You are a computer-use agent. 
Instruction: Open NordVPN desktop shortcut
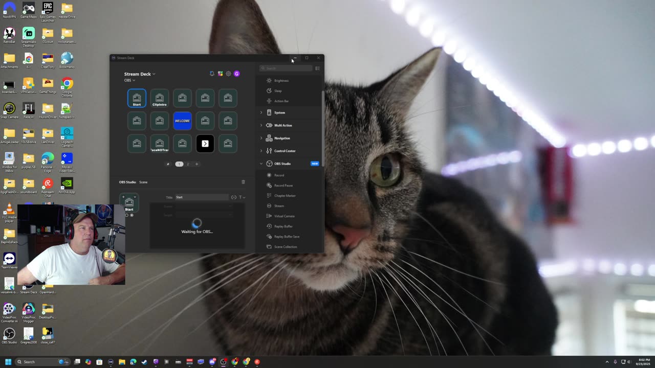coord(9,11)
